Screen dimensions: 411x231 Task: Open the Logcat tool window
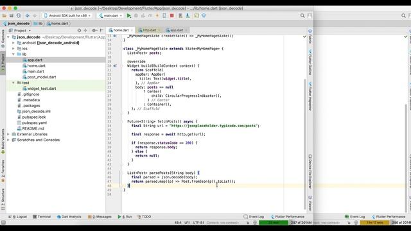18,217
